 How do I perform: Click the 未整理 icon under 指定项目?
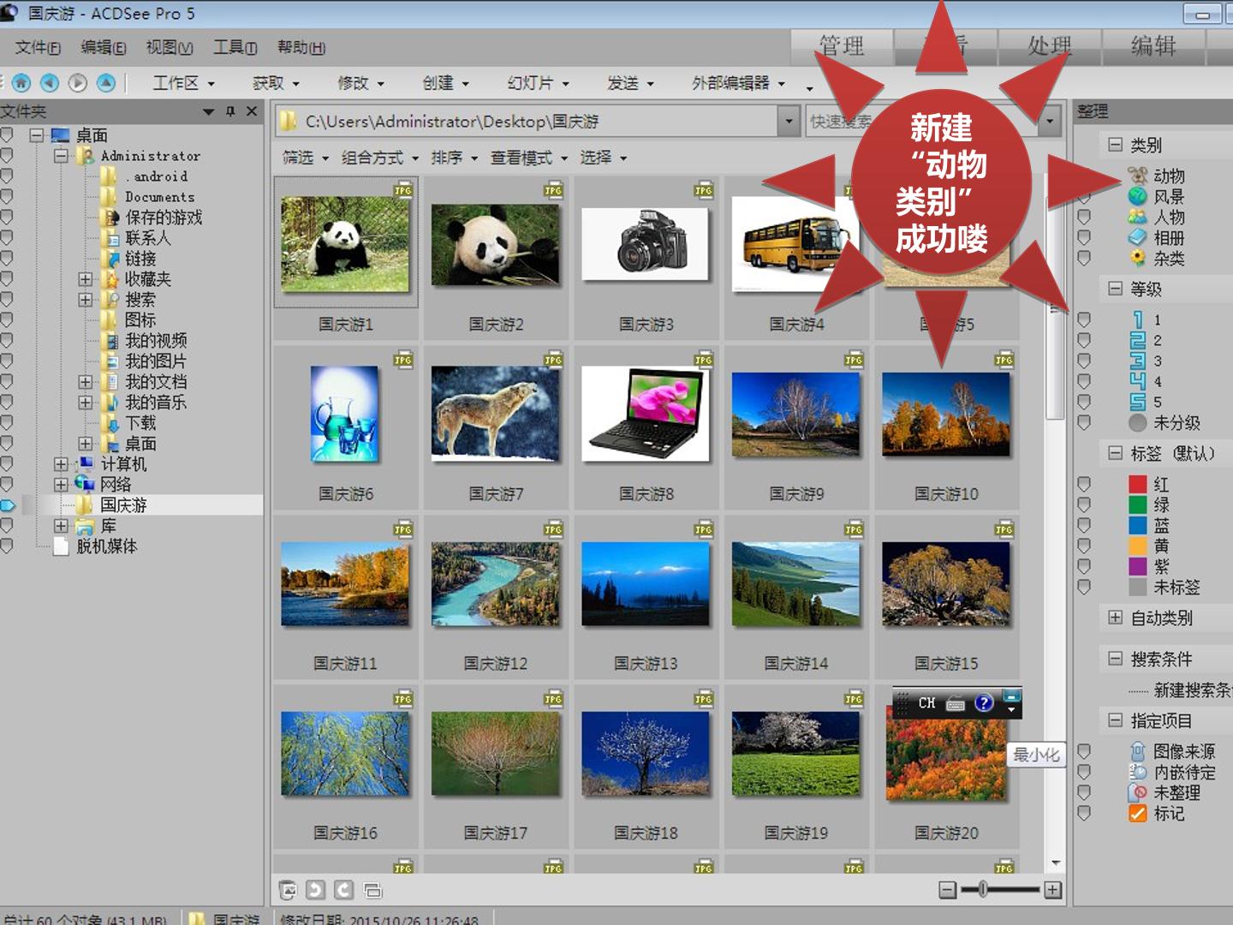1137,792
